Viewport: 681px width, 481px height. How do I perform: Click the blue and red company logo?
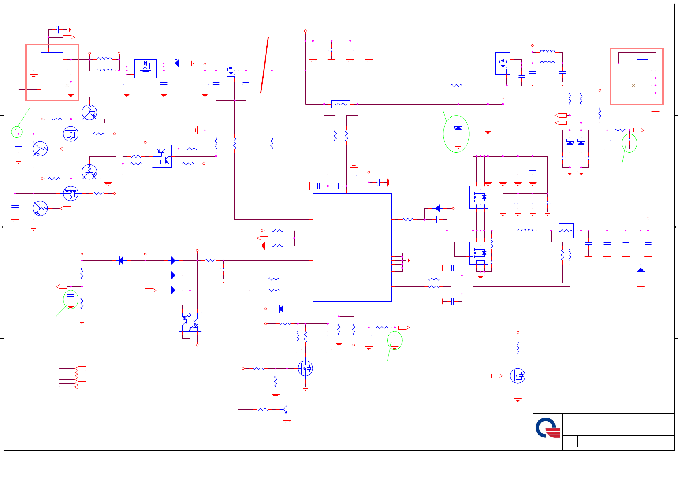click(x=548, y=428)
